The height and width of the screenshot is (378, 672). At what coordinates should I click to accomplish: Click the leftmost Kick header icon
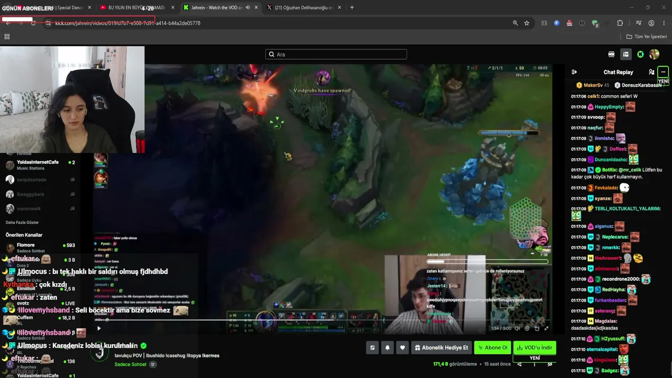[612, 54]
